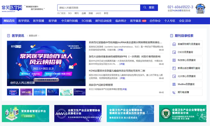This screenshot has width=210, height=126.
Task: Click hot search keyword JACC
Action: coord(98,13)
